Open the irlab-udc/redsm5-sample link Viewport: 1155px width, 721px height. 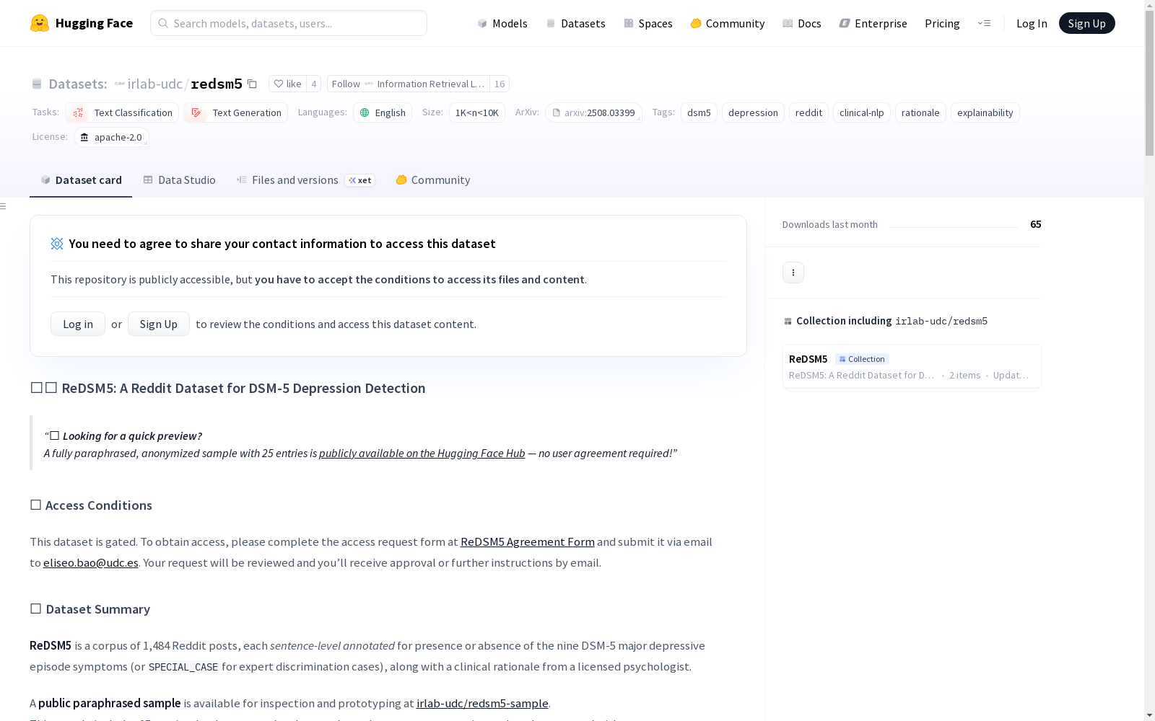pos(482,703)
